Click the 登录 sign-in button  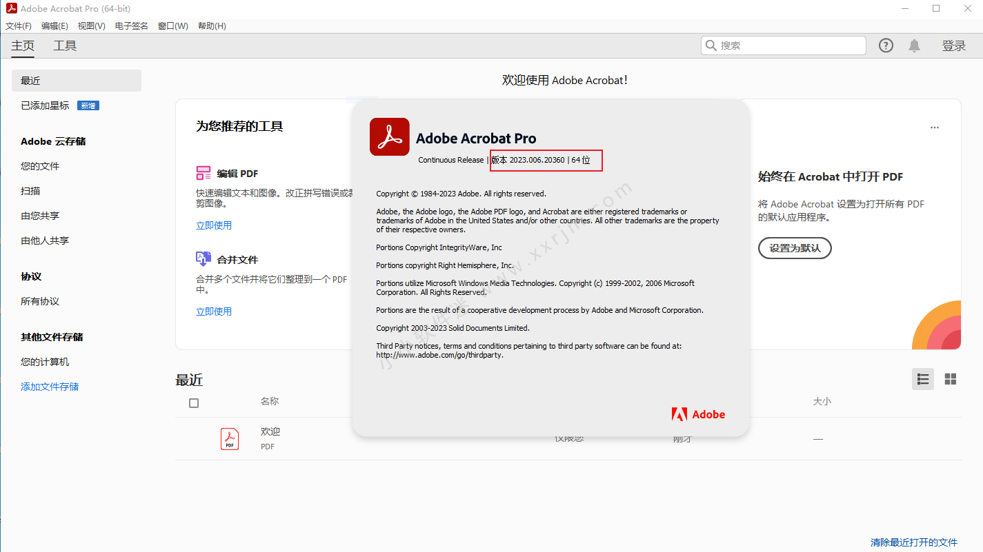pos(953,46)
